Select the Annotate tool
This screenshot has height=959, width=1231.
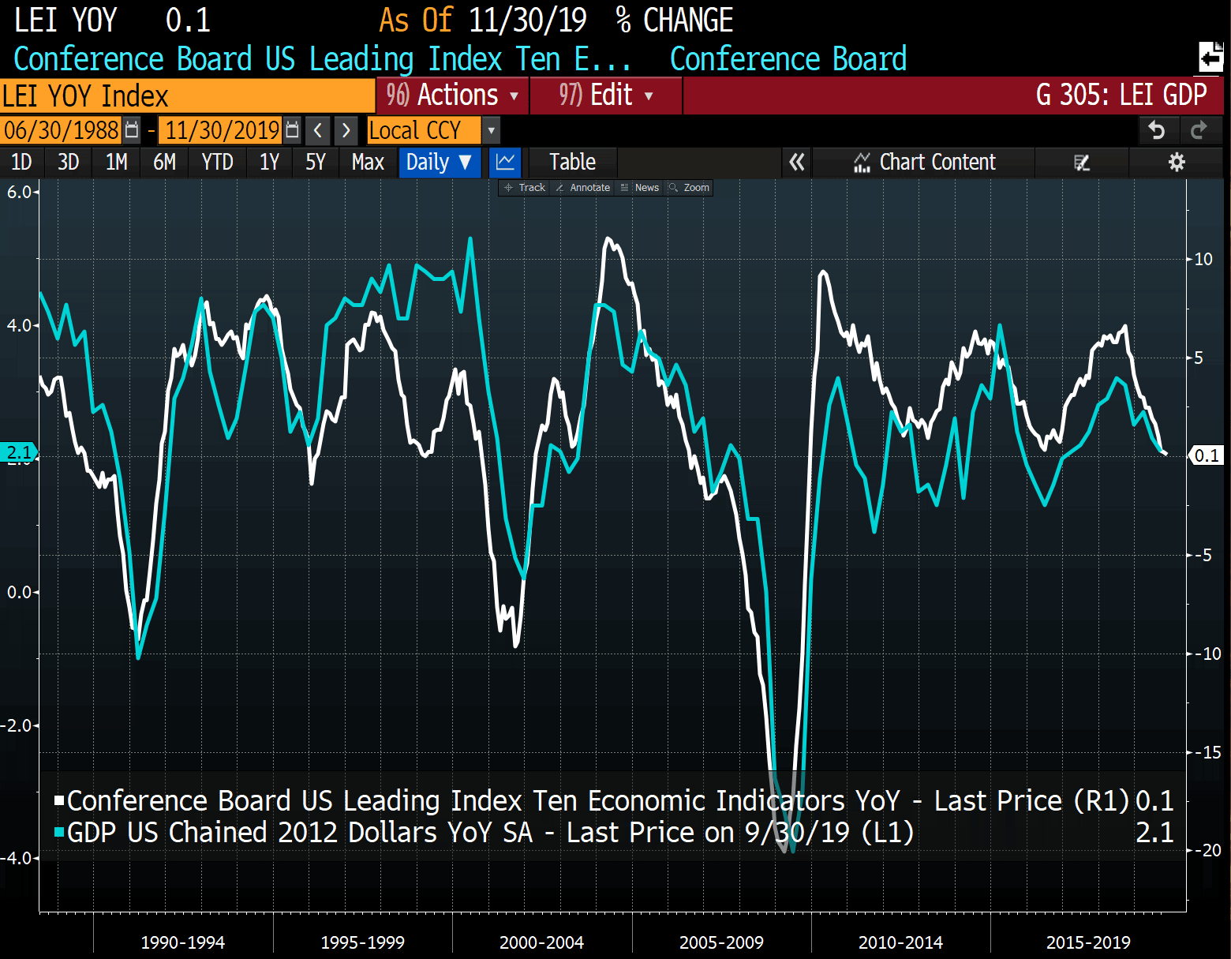coord(582,188)
